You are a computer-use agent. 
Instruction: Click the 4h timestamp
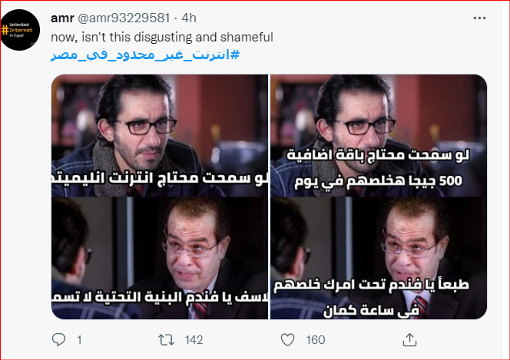point(189,18)
